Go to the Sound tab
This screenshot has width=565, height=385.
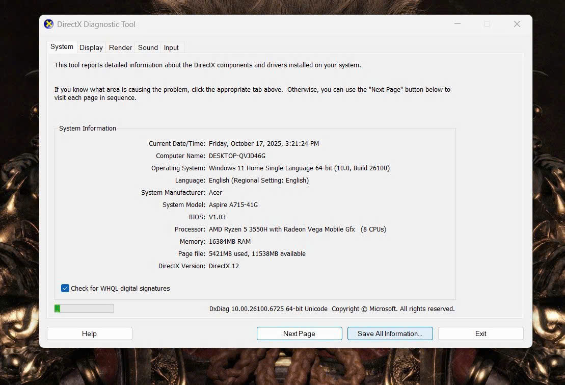point(148,47)
